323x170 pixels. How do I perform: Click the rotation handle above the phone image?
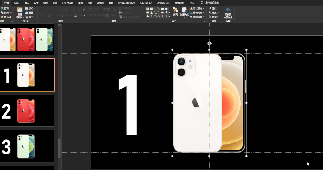tap(209, 43)
